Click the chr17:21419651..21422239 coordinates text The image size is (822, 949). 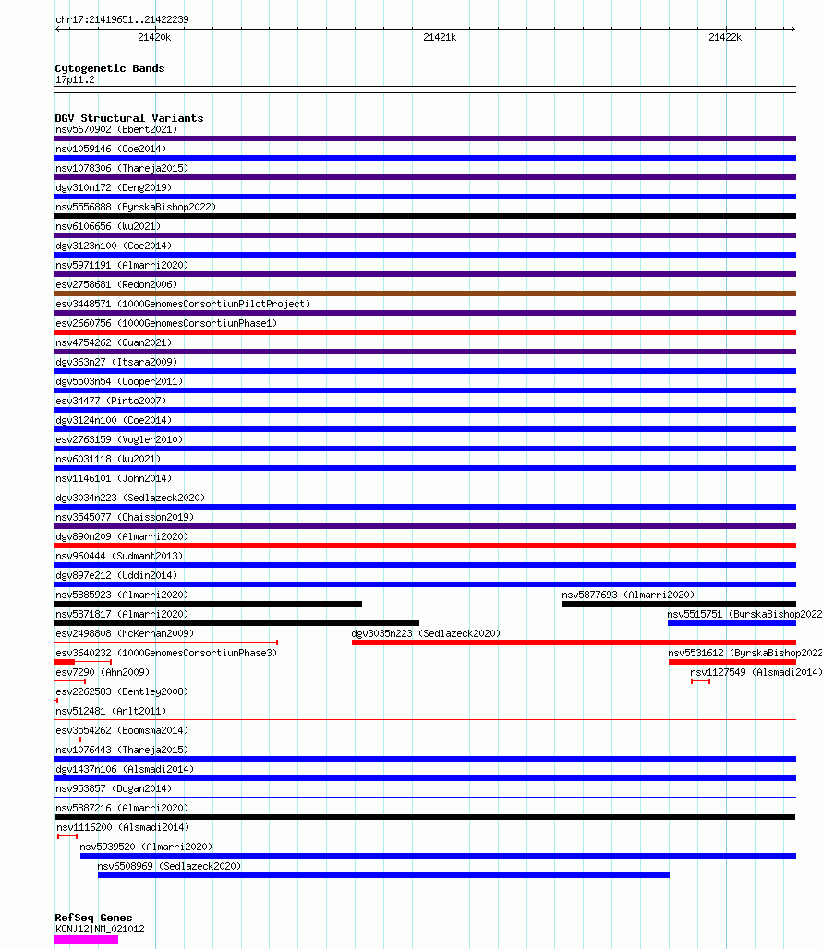click(122, 19)
